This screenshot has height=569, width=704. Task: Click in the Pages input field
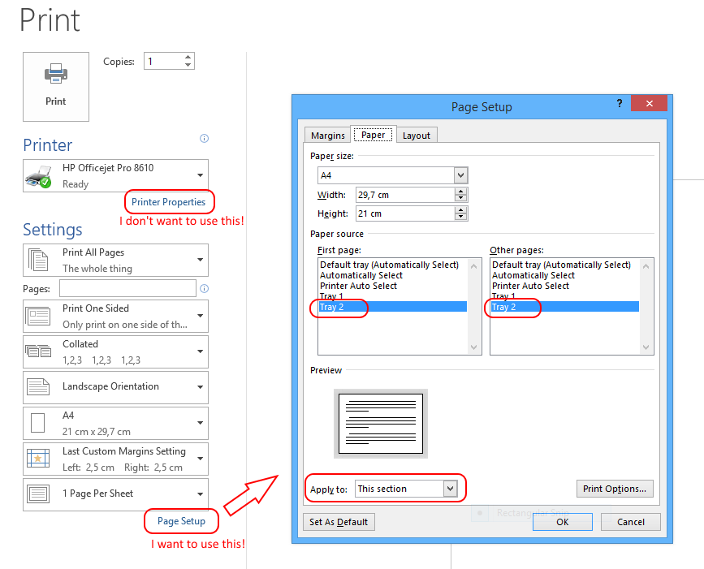pos(127,289)
